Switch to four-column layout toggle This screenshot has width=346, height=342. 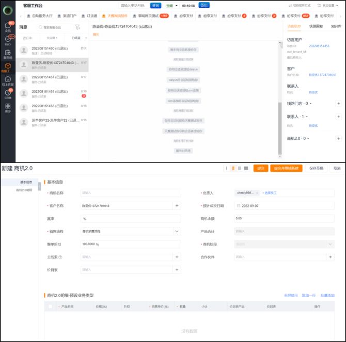pos(246,168)
